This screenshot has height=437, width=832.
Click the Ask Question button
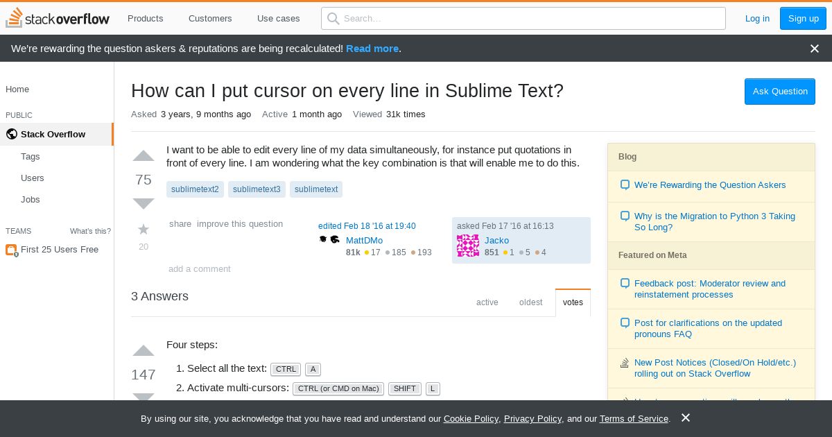coord(780,92)
